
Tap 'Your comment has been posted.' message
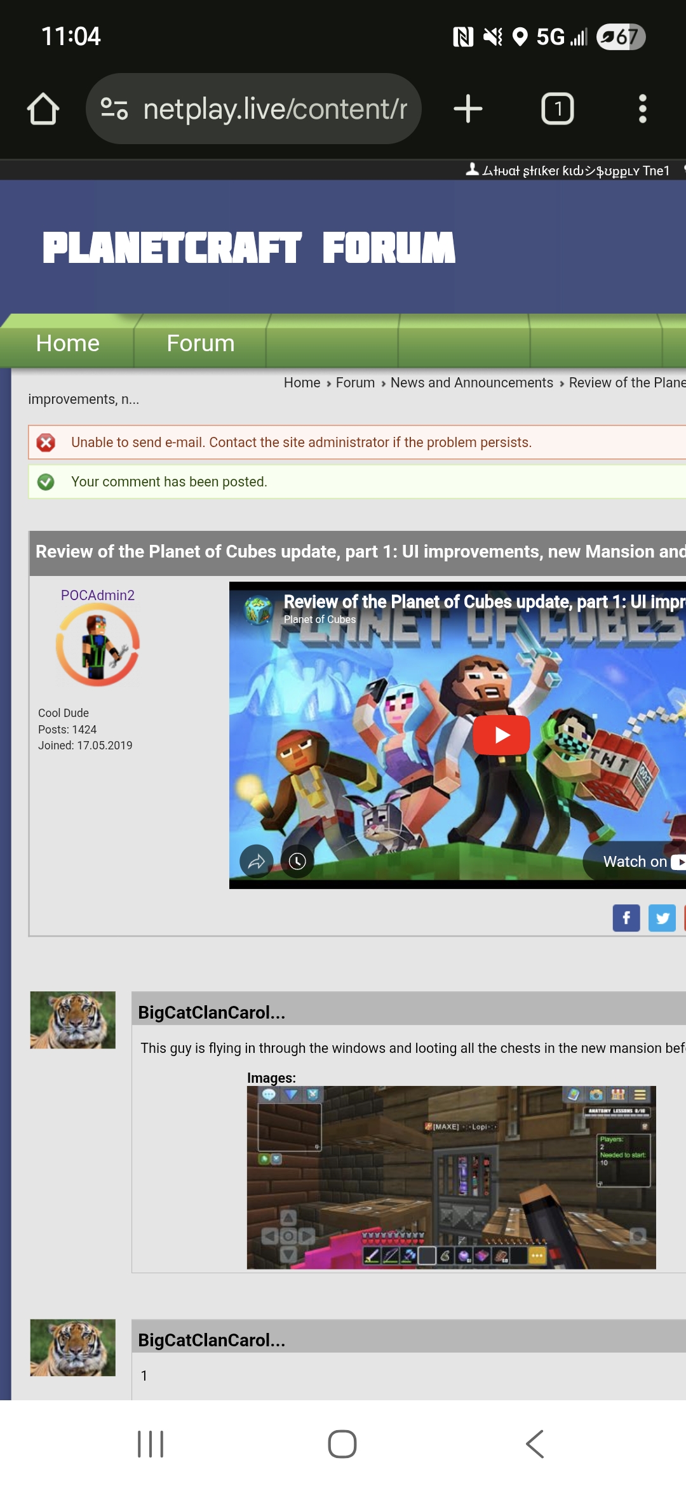coord(169,481)
